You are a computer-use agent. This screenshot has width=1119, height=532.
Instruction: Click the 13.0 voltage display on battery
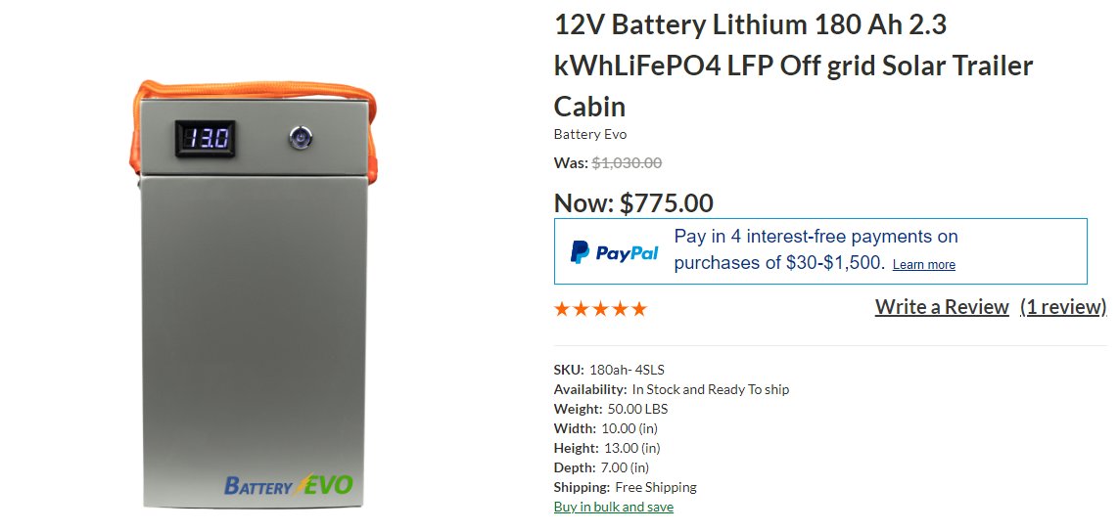[x=205, y=138]
